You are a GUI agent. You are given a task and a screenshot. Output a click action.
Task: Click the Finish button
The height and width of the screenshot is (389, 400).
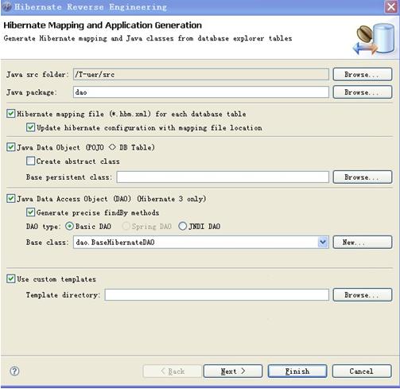[x=297, y=371]
